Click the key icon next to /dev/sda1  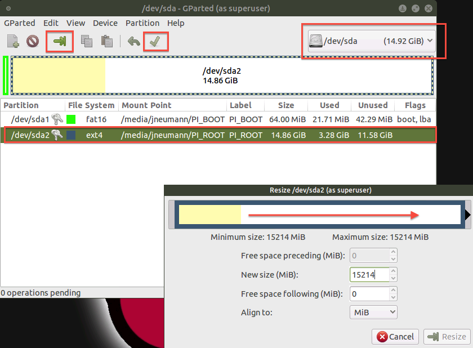pyautogui.click(x=57, y=119)
